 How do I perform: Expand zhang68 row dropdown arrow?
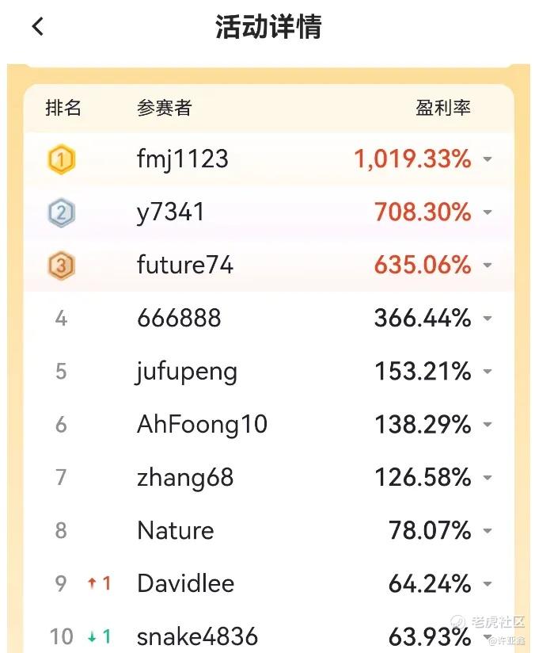coord(488,478)
